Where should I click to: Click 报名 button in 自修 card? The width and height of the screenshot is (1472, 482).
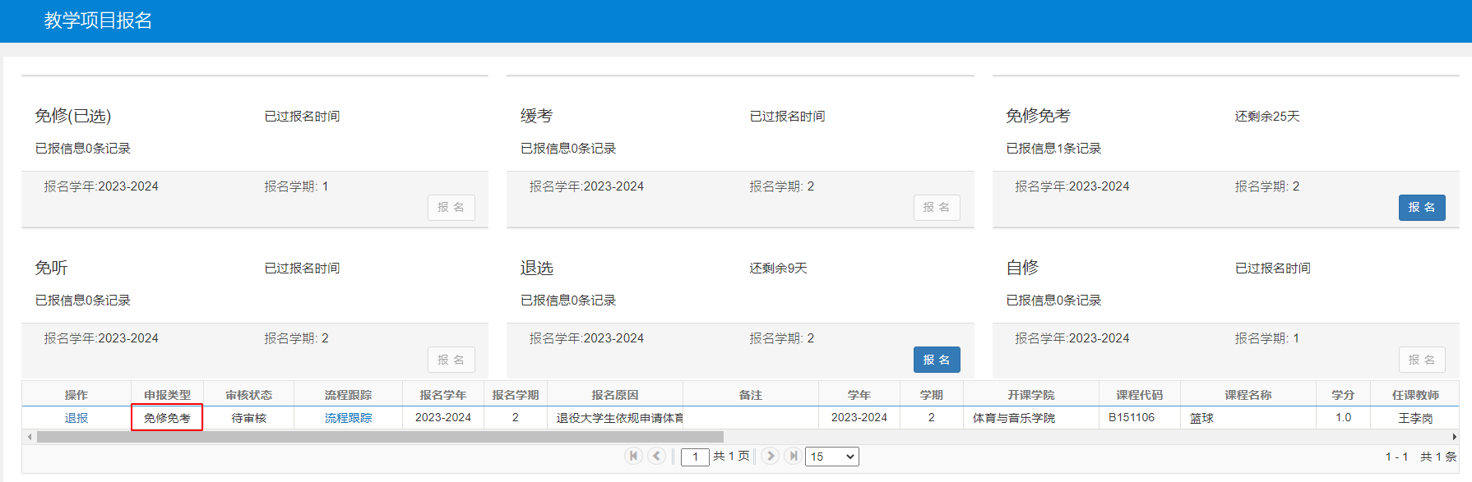click(1422, 360)
